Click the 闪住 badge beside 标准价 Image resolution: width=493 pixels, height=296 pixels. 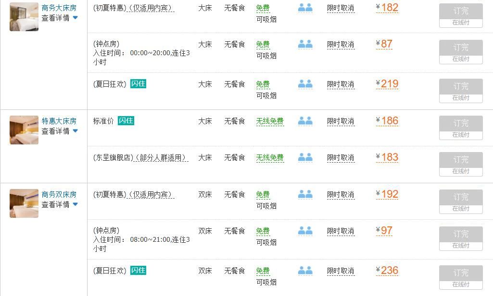click(x=126, y=120)
